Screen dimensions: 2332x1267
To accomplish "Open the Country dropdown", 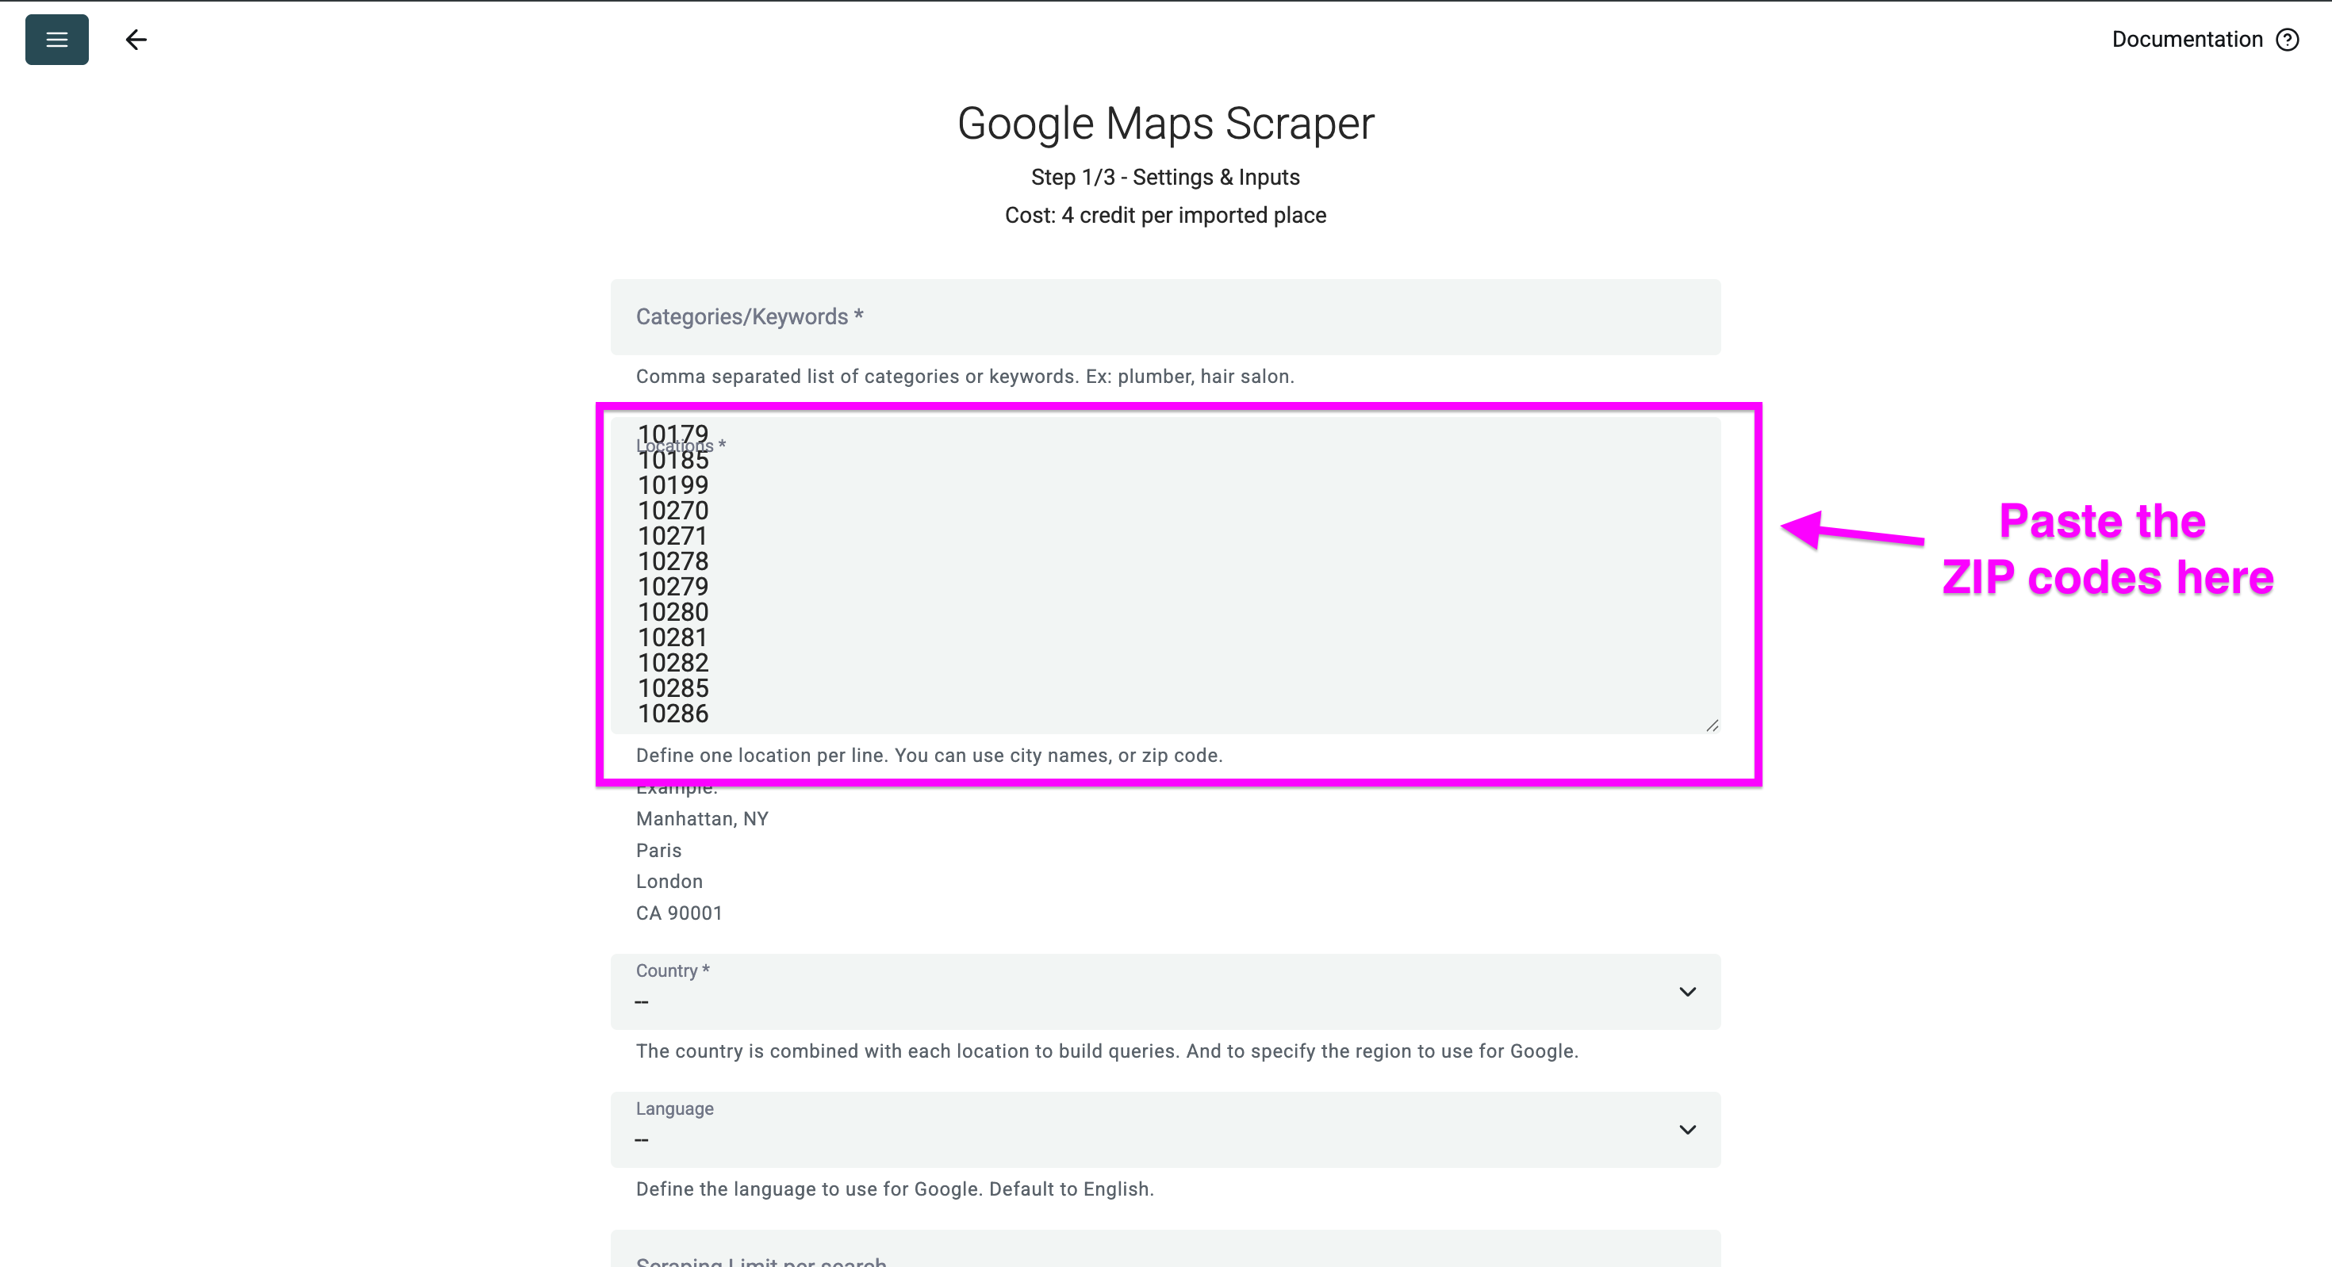I will coord(1165,991).
